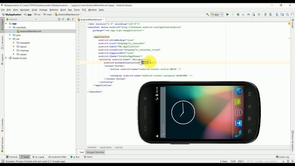Open the Navigate menu
This screenshot has height=166, width=295.
pos(25,10)
